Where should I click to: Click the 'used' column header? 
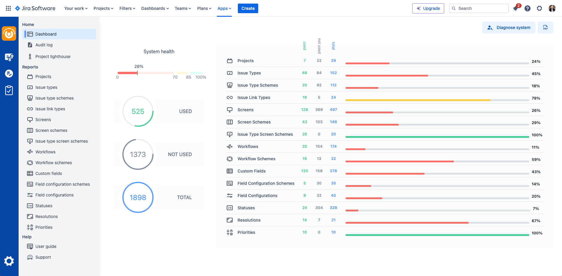point(305,46)
